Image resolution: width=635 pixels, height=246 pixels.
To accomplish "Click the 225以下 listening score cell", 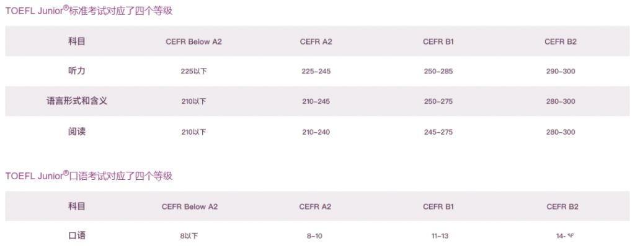I will (x=193, y=72).
